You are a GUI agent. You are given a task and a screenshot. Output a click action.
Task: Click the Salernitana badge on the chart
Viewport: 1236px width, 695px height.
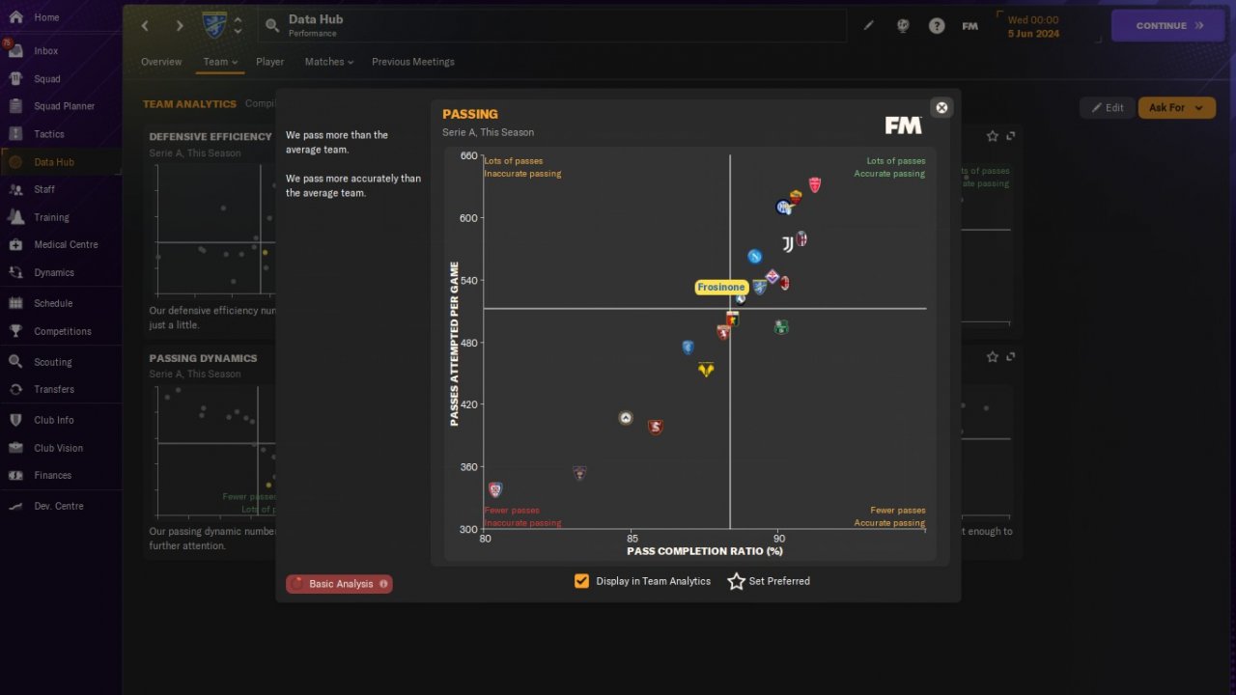656,427
